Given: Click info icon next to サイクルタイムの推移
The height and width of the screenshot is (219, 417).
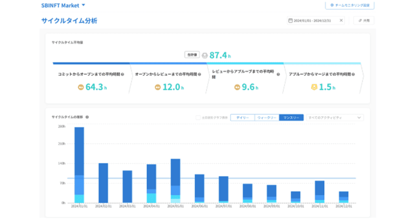Looking at the screenshot, I should (87, 117).
